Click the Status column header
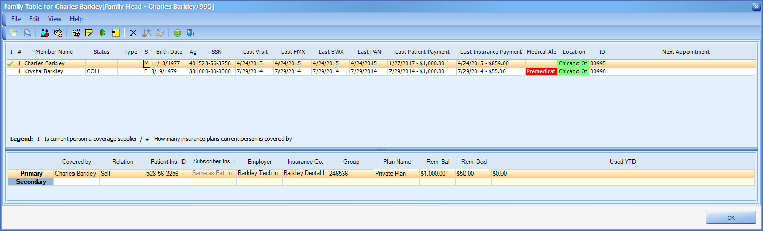Viewport: 763px width, 231px height. pos(102,52)
